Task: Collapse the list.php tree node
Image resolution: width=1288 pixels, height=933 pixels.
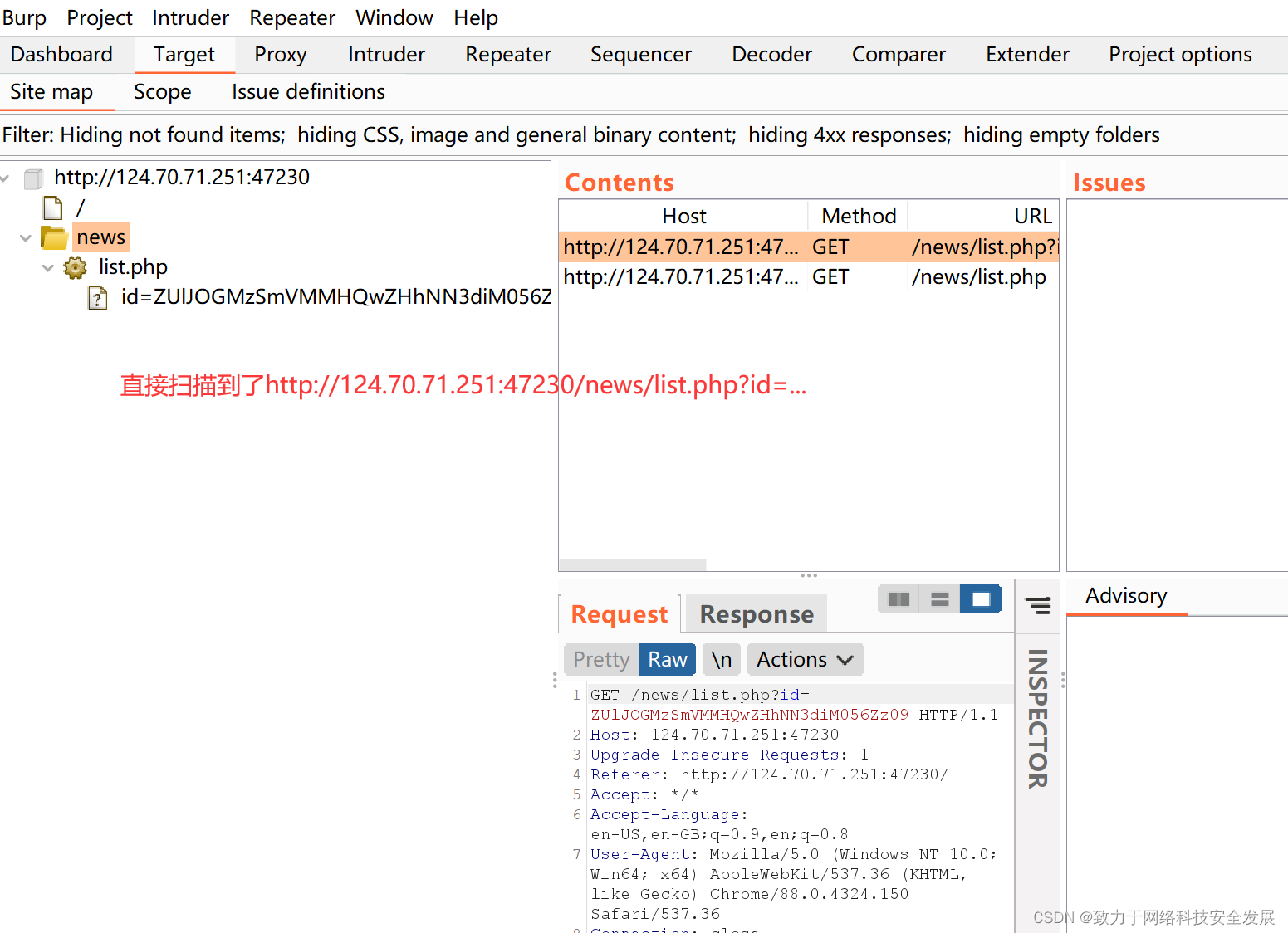Action: pos(48,267)
